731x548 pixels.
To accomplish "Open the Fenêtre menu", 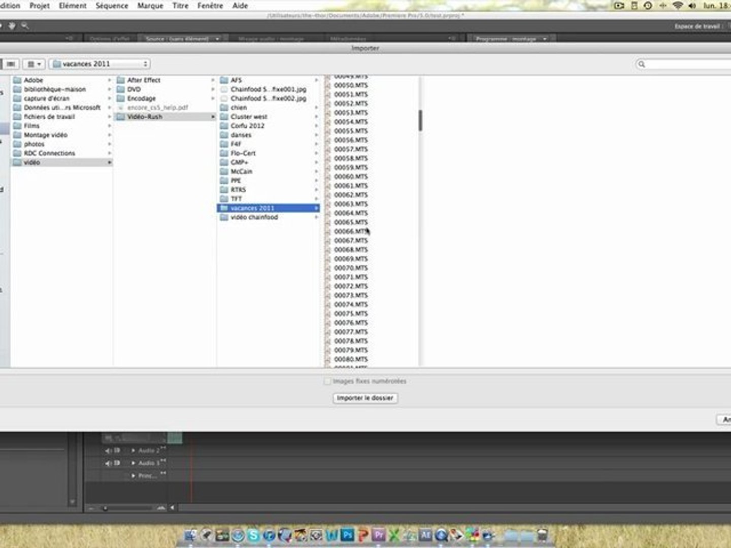I will [x=210, y=6].
